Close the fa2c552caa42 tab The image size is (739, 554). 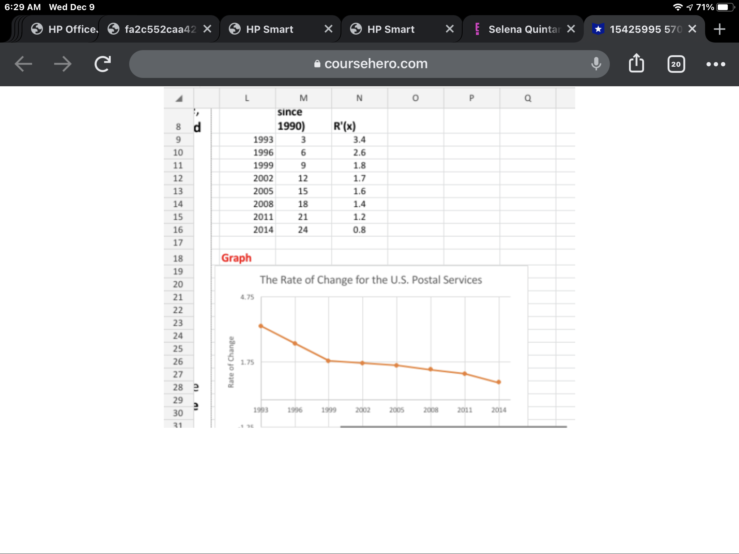(207, 29)
